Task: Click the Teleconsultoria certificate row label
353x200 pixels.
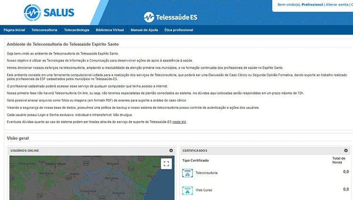Action: click(207, 173)
